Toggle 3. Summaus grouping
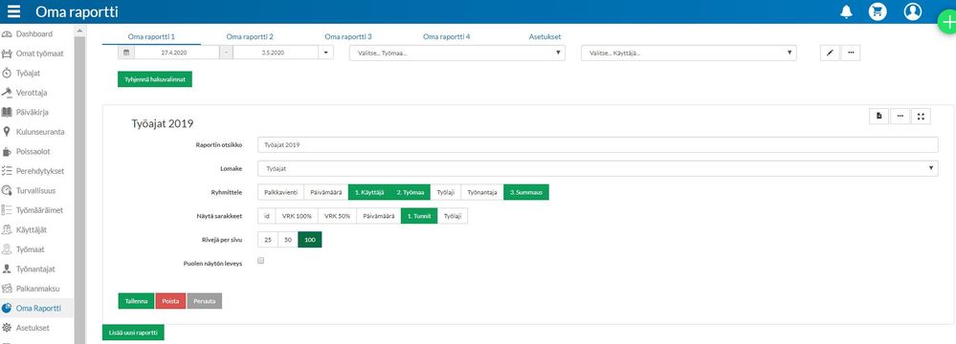Screen dimensions: 956x344 526,192
